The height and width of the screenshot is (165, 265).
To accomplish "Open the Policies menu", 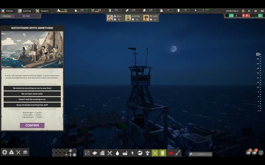I will [8, 11].
